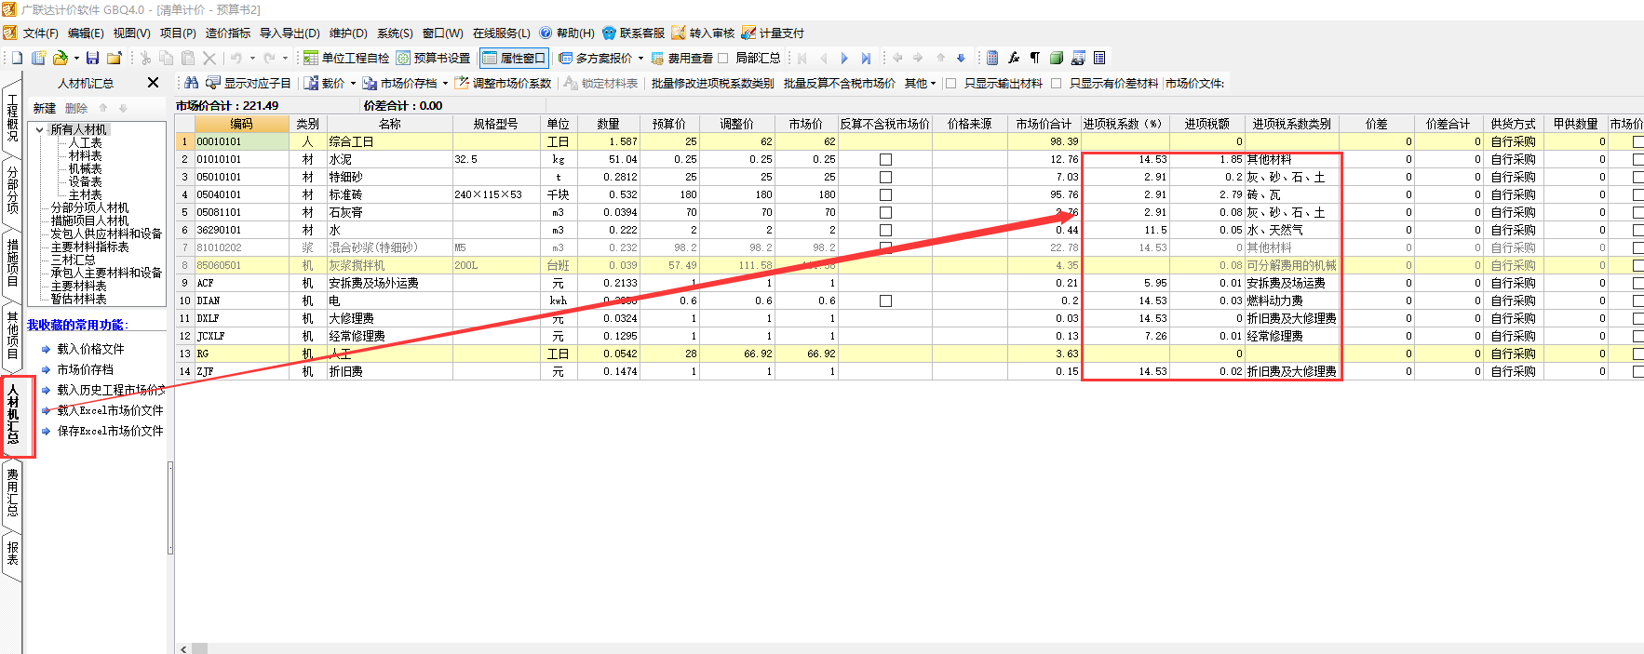Click 计量支付 icon

(748, 33)
